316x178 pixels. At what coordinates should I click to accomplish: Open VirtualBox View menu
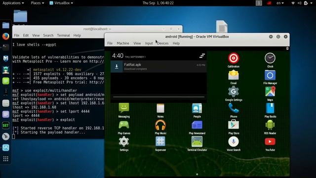click(137, 43)
